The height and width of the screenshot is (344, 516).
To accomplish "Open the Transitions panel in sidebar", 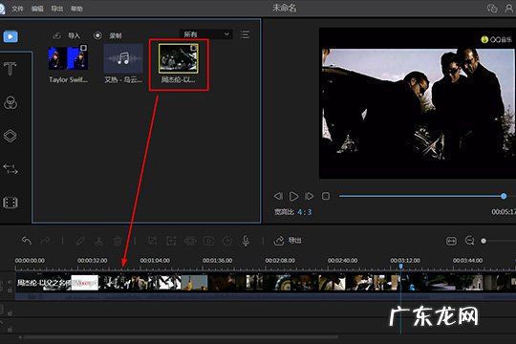I will pyautogui.click(x=11, y=169).
